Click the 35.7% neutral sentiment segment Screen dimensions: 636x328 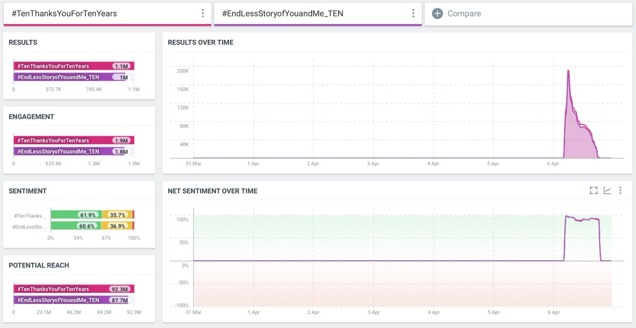pos(117,215)
